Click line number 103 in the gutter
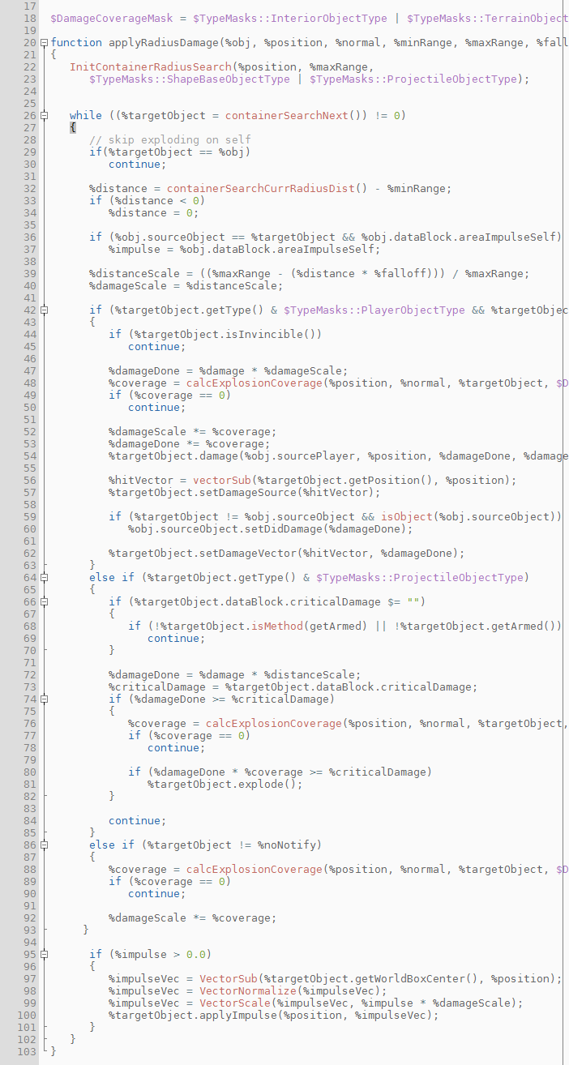The width and height of the screenshot is (569, 1065). 25,1051
